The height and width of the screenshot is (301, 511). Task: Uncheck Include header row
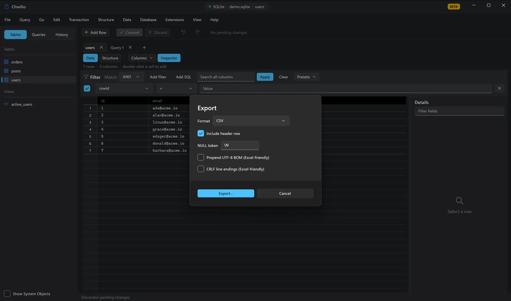(201, 133)
